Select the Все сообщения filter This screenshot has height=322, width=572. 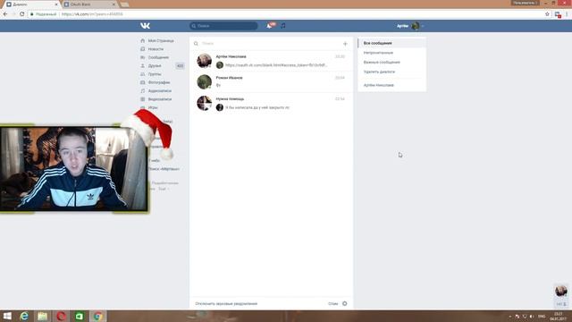click(391, 43)
